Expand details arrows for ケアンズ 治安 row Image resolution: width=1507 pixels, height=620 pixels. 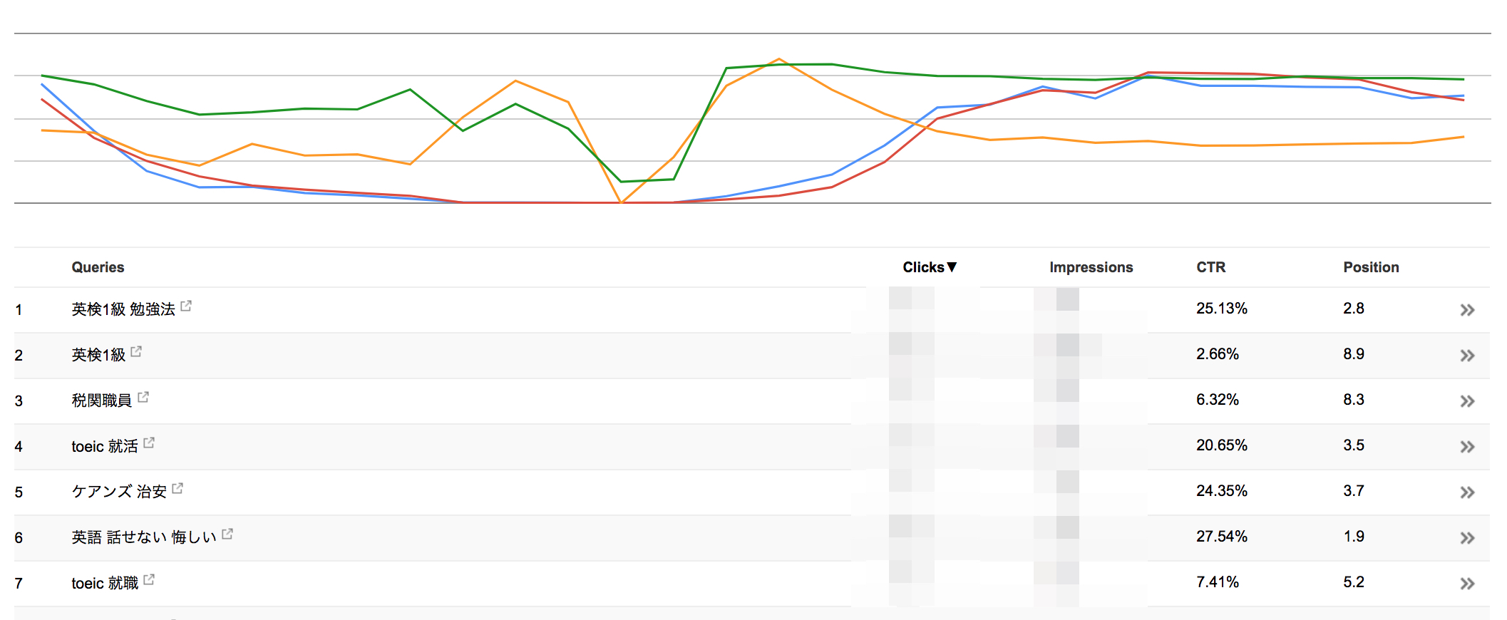point(1467,492)
